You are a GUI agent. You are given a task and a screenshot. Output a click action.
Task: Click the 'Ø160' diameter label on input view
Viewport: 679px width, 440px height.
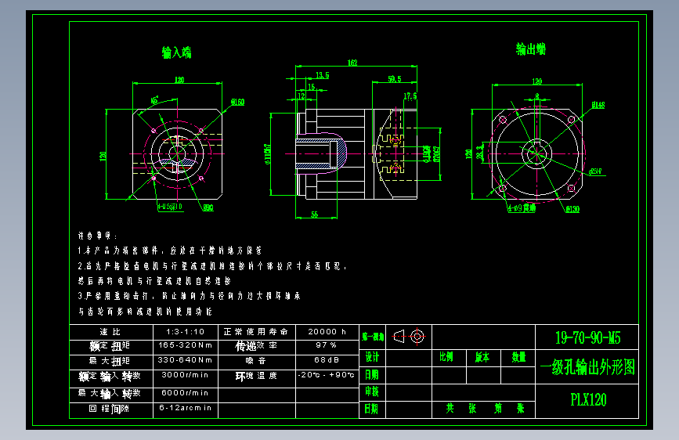point(238,103)
